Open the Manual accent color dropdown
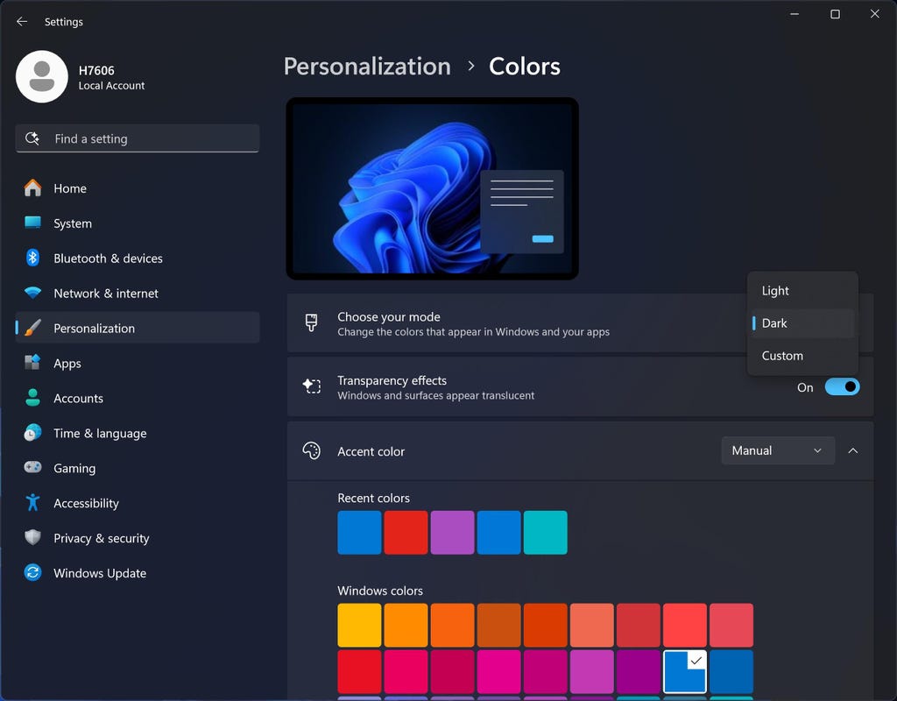897x701 pixels. point(778,450)
